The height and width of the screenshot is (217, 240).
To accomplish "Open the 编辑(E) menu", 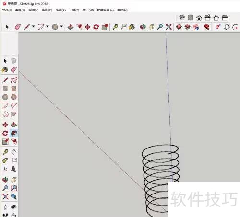I will (20, 10).
